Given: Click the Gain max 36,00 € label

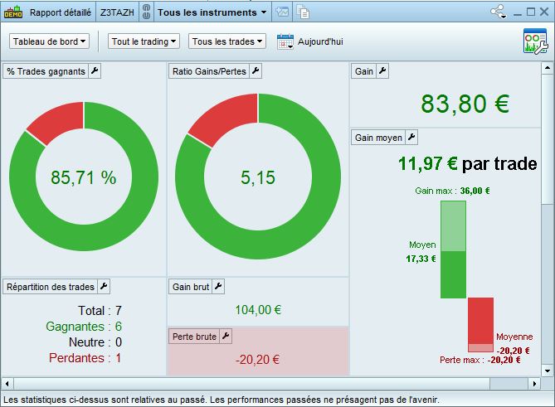Looking at the screenshot, I should [x=452, y=191].
